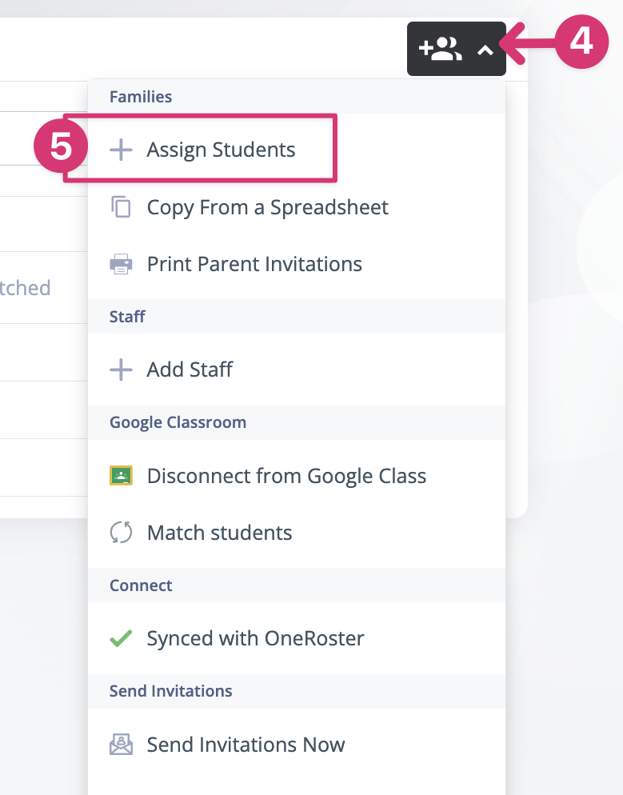The width and height of the screenshot is (623, 795).
Task: Choose Disconnect from Google Class
Action: click(286, 475)
